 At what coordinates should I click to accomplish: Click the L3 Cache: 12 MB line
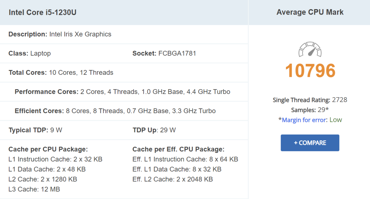point(34,189)
